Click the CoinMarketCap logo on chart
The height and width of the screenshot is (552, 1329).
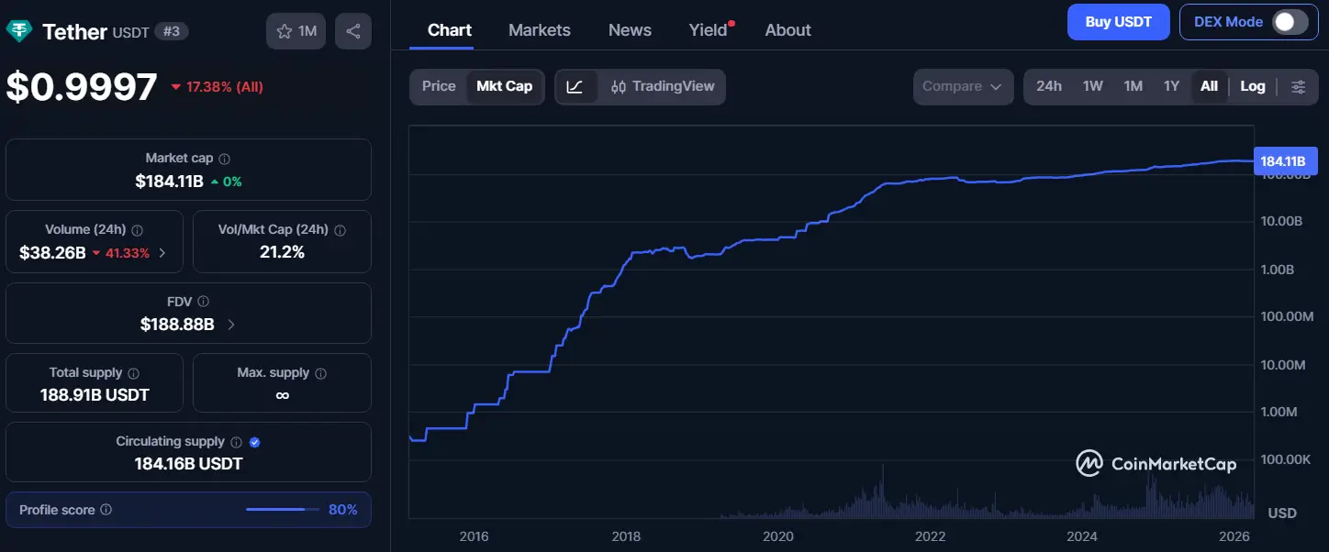click(x=1156, y=463)
